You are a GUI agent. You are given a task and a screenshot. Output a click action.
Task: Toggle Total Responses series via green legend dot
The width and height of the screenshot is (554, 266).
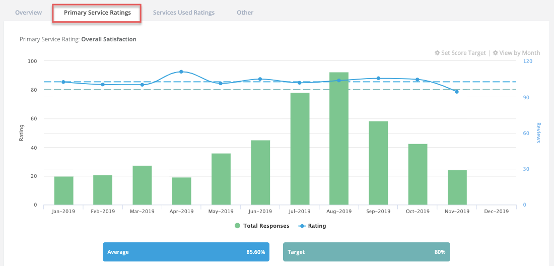[237, 226]
